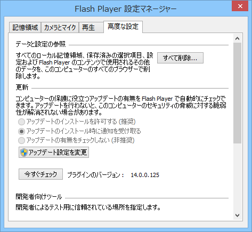Viewport: 252px width, 232px height.
Task: Click the プラグインのバージョン label
Action: click(x=95, y=175)
